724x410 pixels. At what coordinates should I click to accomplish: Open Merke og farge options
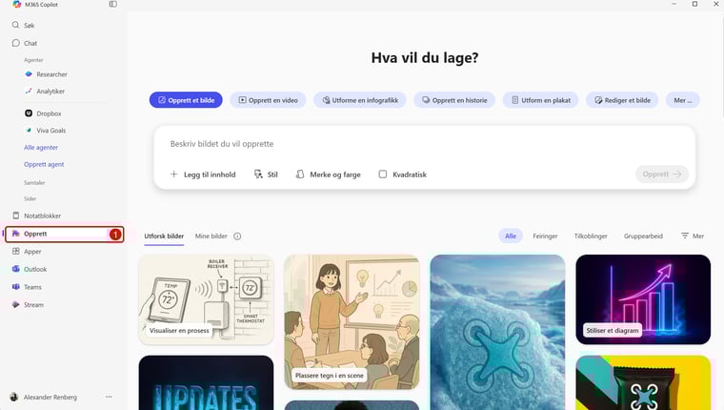point(329,174)
